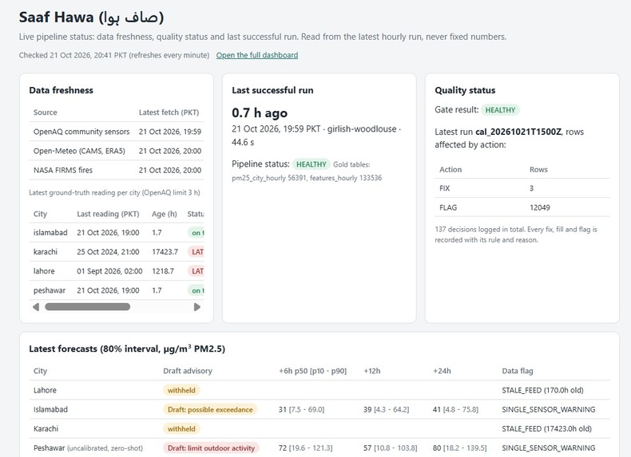Viewport: 631px width, 457px height.
Task: Click the withheld badge in the Lahore row
Action: 181,390
